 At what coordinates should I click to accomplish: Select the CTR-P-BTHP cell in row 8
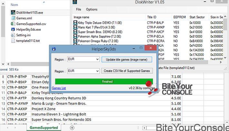click(19, 77)
